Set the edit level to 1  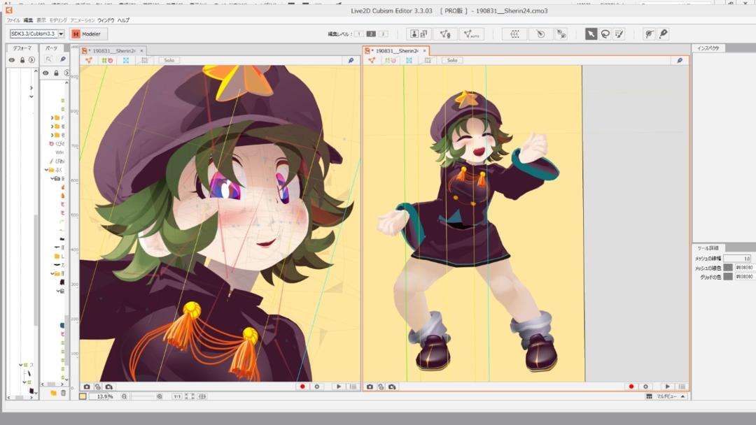tap(358, 34)
